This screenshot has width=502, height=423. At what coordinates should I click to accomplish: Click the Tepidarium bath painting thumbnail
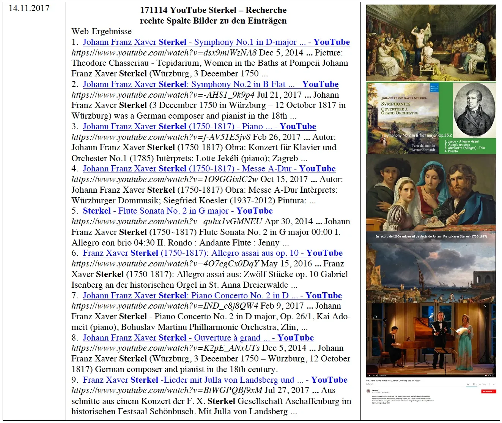[x=431, y=43]
